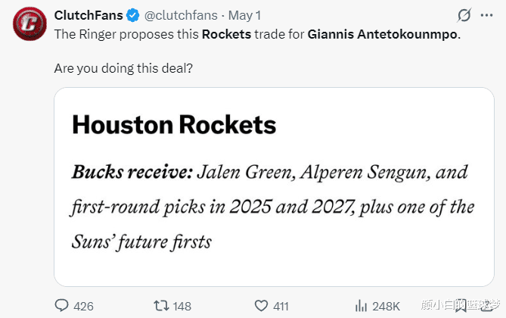The image size is (506, 318).
Task: Click the repost arrows icon
Action: 160,305
